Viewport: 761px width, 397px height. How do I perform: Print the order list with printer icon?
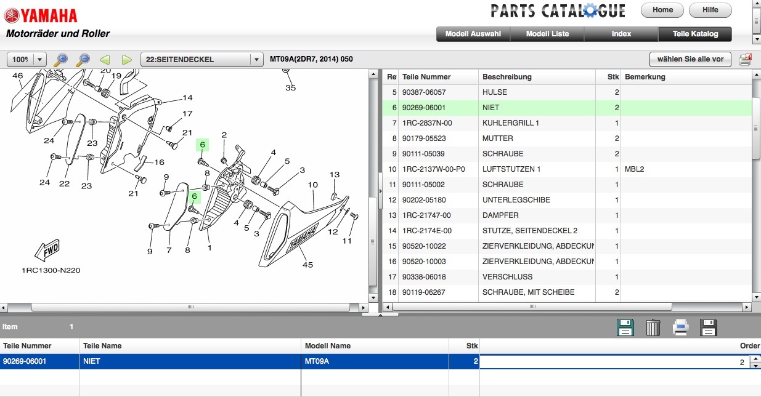[x=680, y=327]
